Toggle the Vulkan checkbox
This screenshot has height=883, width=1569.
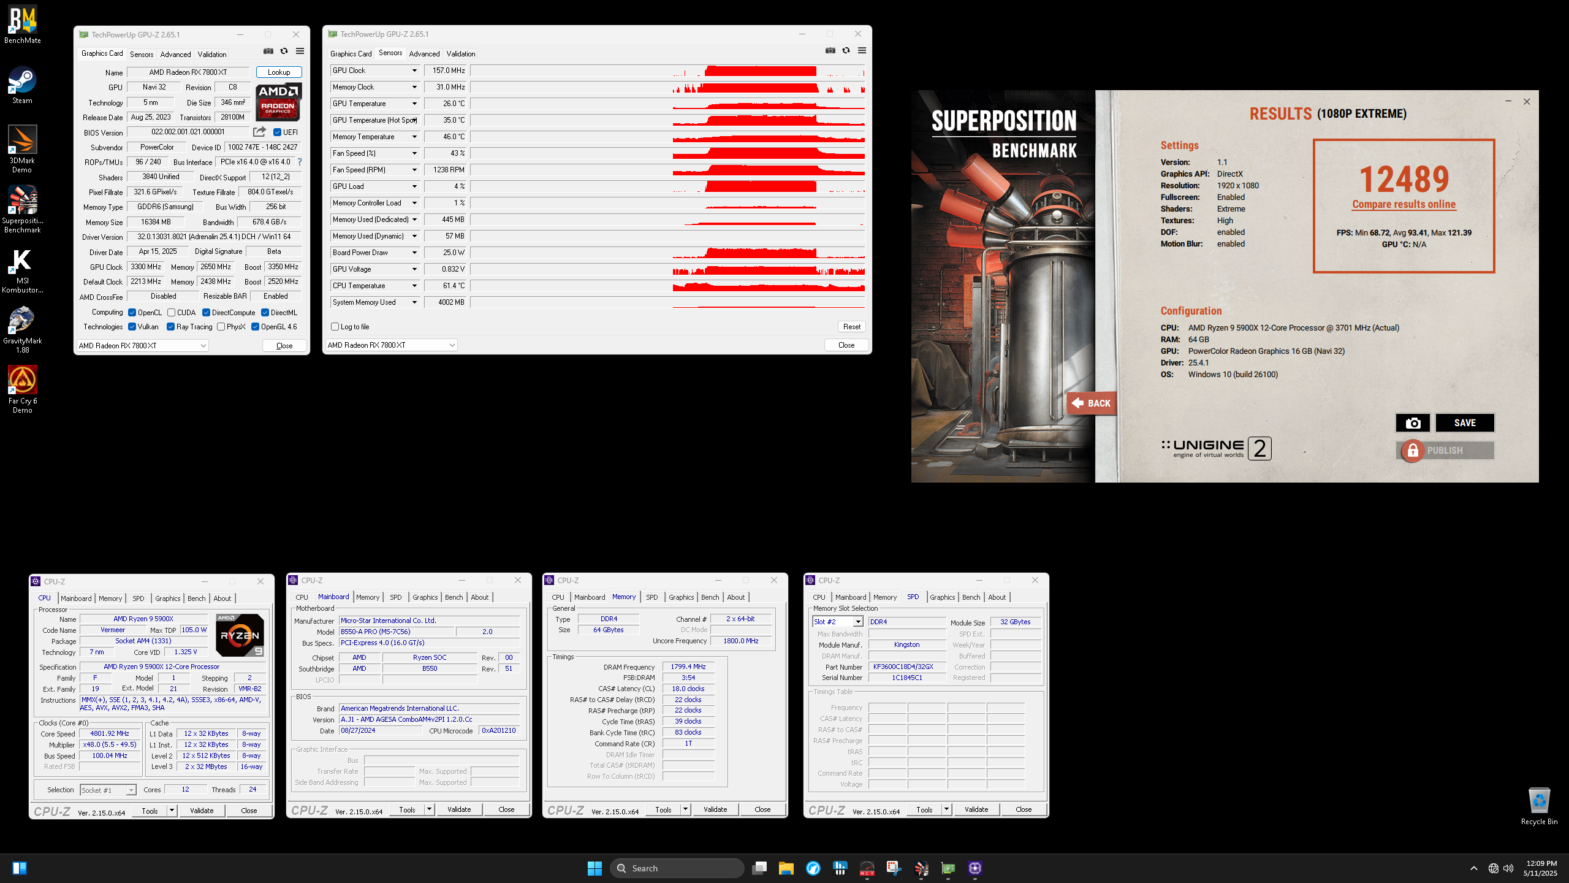pos(132,327)
